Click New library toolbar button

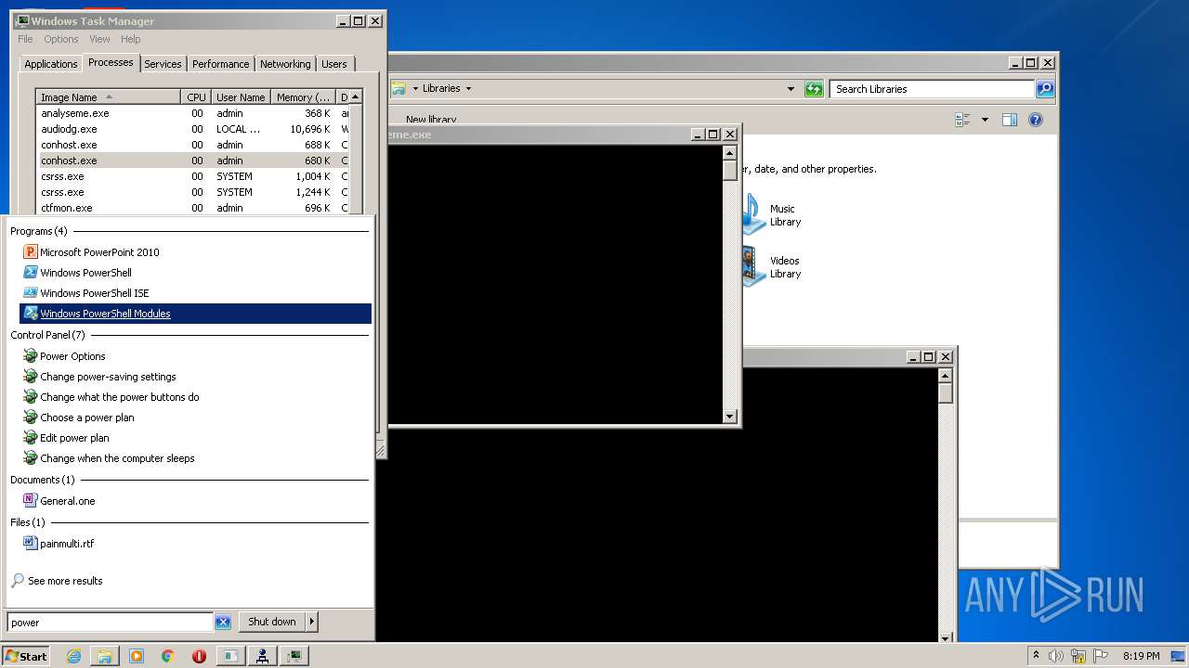[431, 120]
